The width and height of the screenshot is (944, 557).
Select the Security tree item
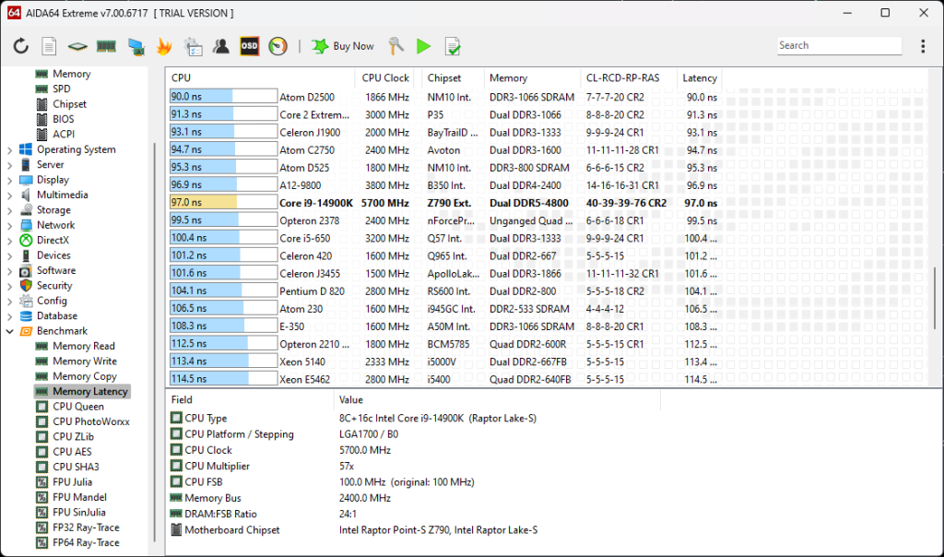tap(54, 286)
